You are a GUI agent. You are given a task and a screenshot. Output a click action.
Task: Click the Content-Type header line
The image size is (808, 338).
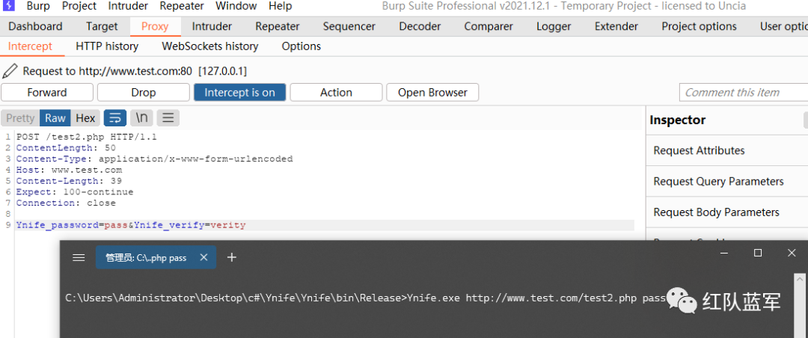155,159
